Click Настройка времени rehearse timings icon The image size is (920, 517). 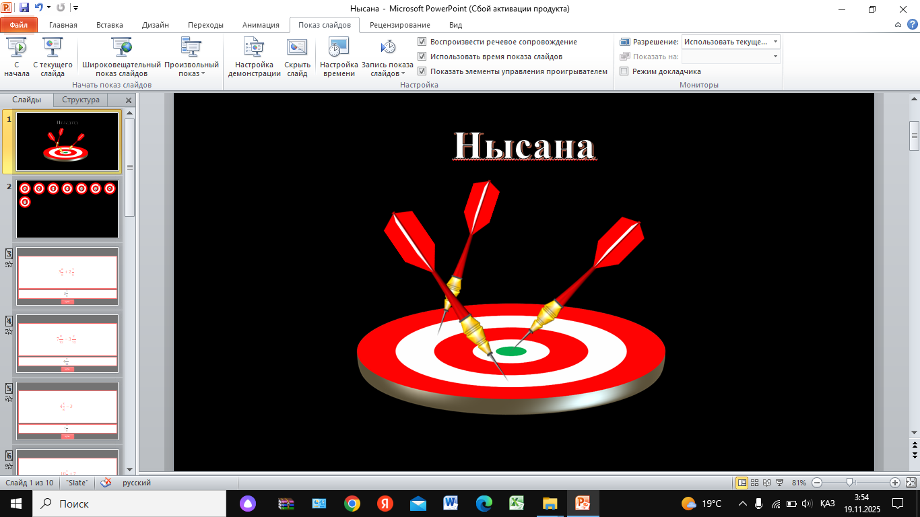click(x=339, y=48)
